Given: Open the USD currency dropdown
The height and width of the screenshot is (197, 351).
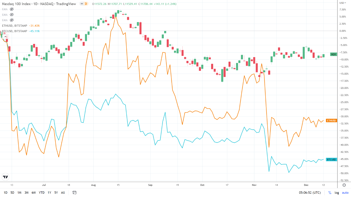Looking at the screenshot, I should [x=343, y=3].
